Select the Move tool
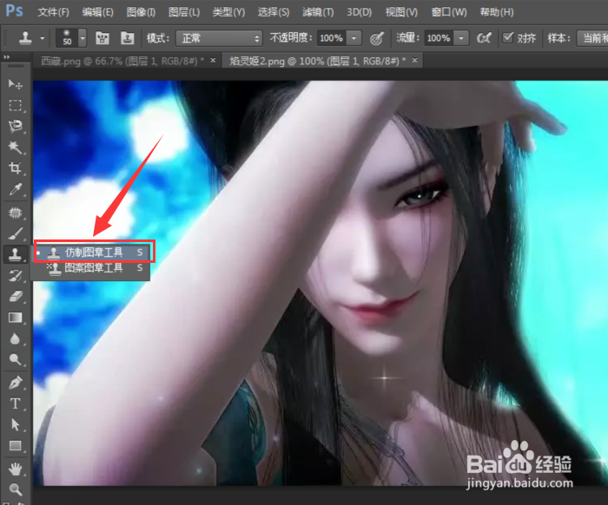This screenshot has width=608, height=505. click(15, 84)
